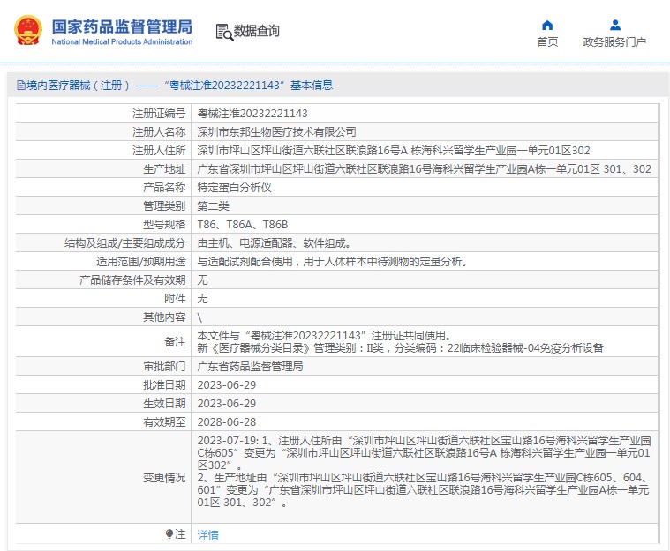Click 无 in the 产品储存条件及有效期 row
This screenshot has height=551, width=670.
click(202, 280)
